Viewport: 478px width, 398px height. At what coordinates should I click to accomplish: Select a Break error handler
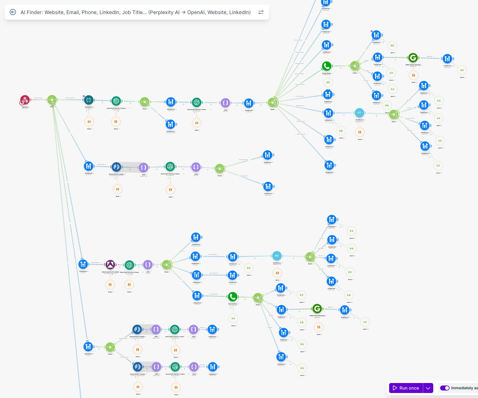[89, 122]
